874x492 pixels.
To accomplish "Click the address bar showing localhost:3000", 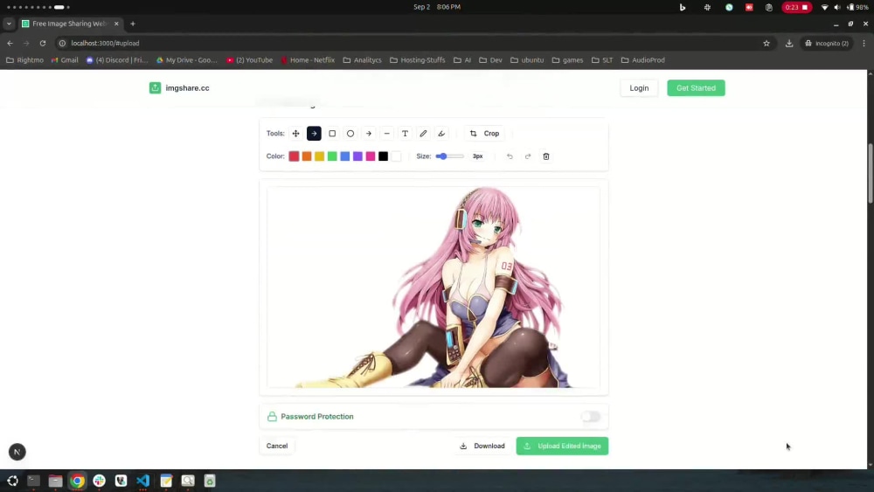I will (x=407, y=43).
